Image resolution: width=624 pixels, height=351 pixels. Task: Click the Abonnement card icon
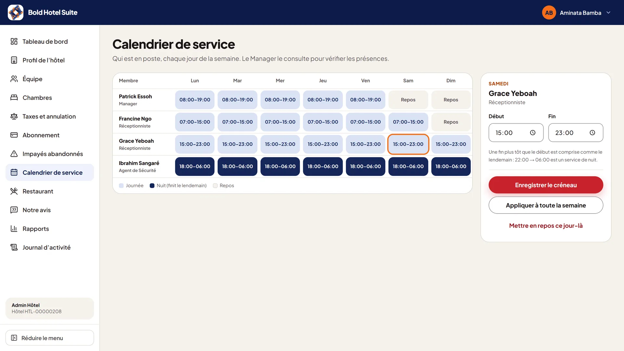click(x=14, y=135)
